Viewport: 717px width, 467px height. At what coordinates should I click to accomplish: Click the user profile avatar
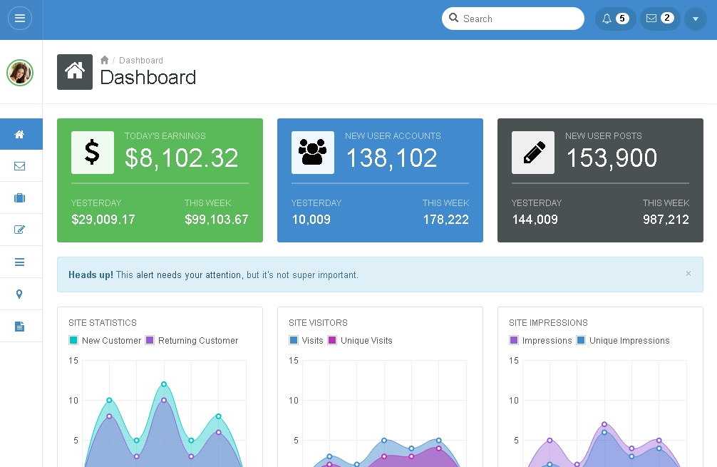coord(20,72)
